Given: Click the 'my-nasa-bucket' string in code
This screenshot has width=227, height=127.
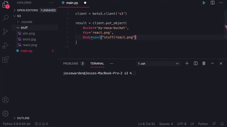Looking at the screenshot, I should [x=112, y=28].
